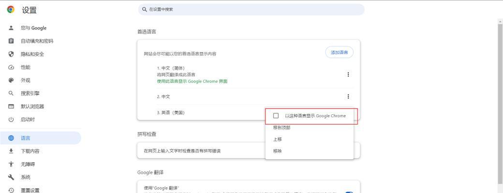Click the text 将网页翻译成此语言
The image size is (503, 193).
[176, 75]
